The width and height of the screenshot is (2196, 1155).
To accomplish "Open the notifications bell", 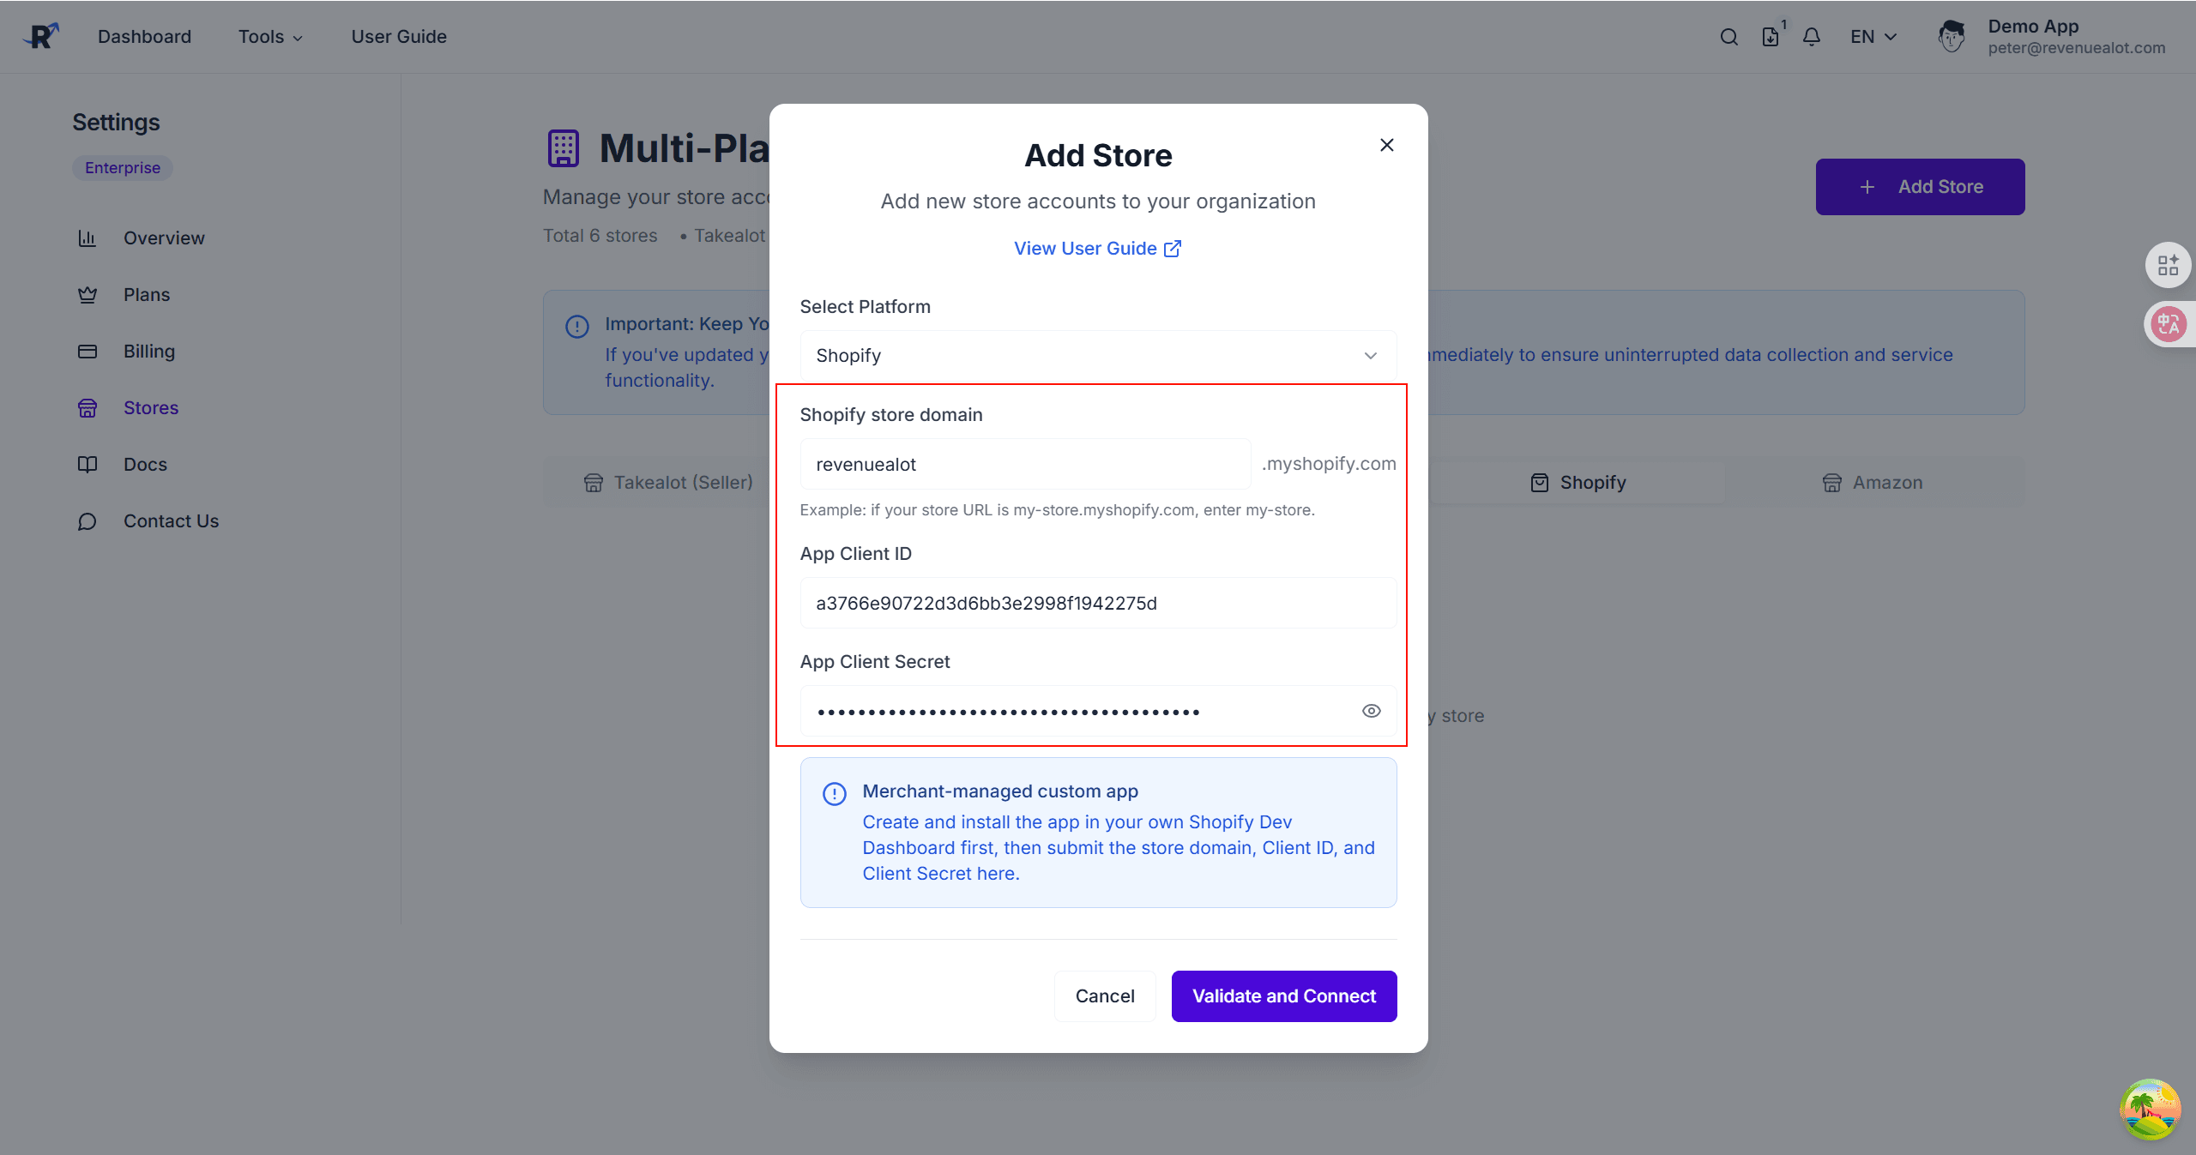I will click(1812, 36).
